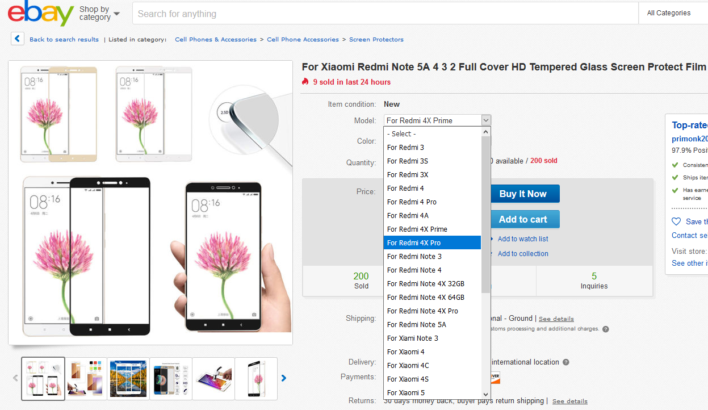Select the second product thumbnail image
Viewport: 708px width, 410px height.
click(86, 378)
